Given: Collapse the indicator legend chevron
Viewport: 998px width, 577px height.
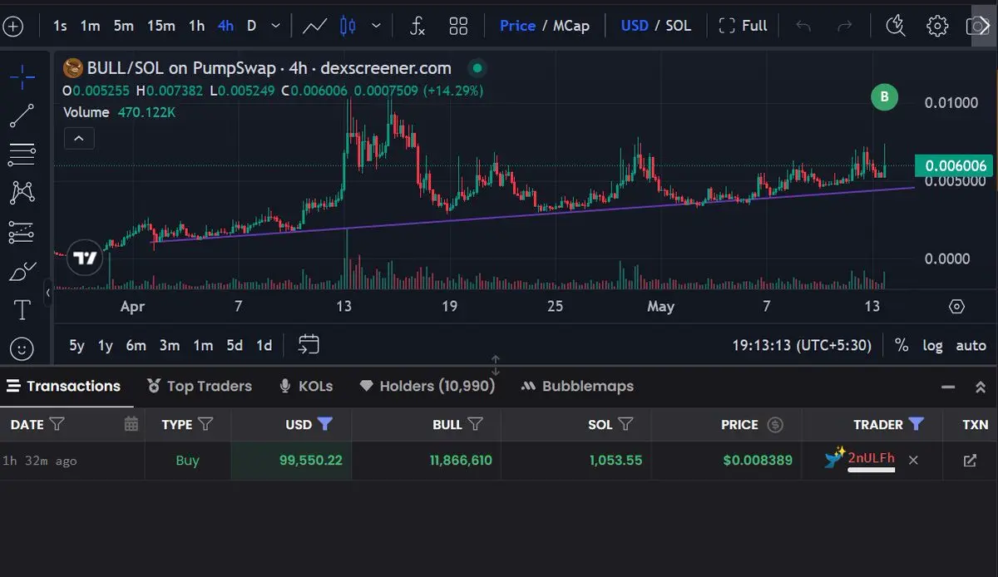Looking at the screenshot, I should click(79, 138).
